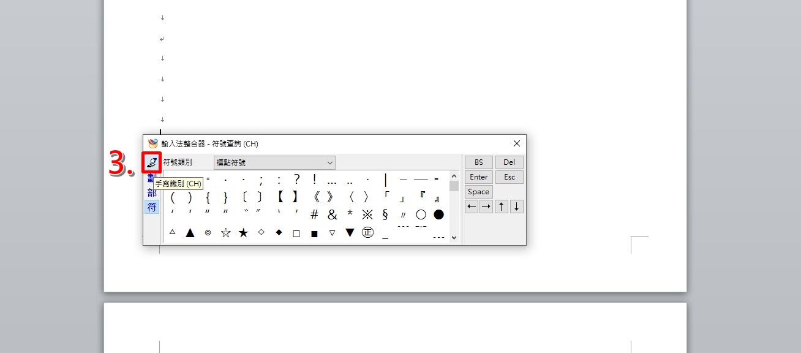Click the right arrow key button

(486, 207)
